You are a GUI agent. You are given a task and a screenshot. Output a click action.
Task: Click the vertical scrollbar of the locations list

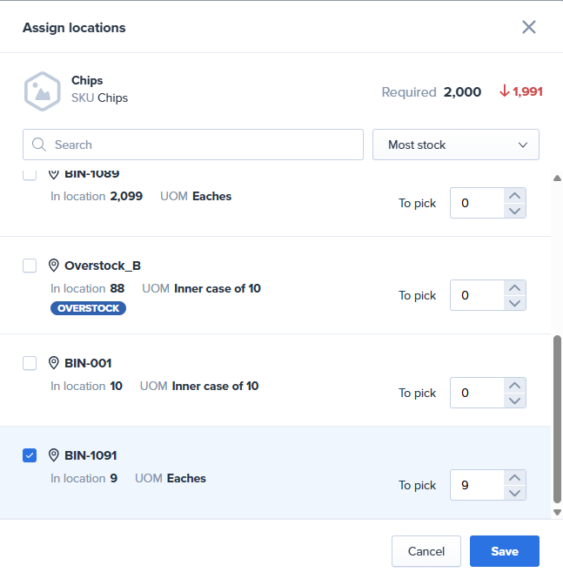(x=557, y=422)
